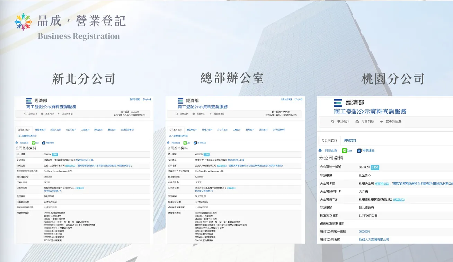Screen dimensions: 453x262
Task: Click the 總部辦公室 heading
Action: 232,78
